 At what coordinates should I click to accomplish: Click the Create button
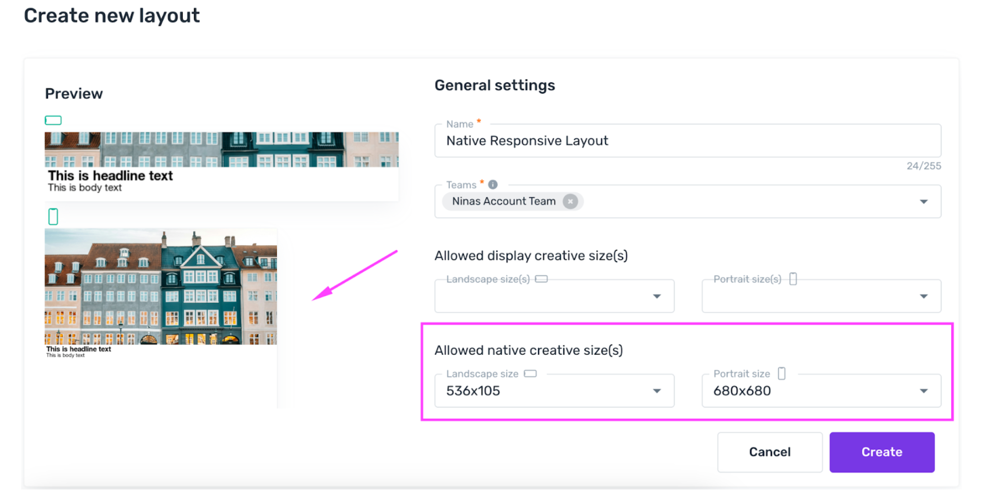click(882, 452)
